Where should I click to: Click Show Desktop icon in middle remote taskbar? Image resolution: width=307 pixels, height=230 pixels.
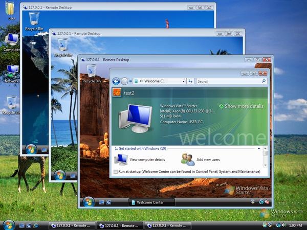(x=73, y=176)
